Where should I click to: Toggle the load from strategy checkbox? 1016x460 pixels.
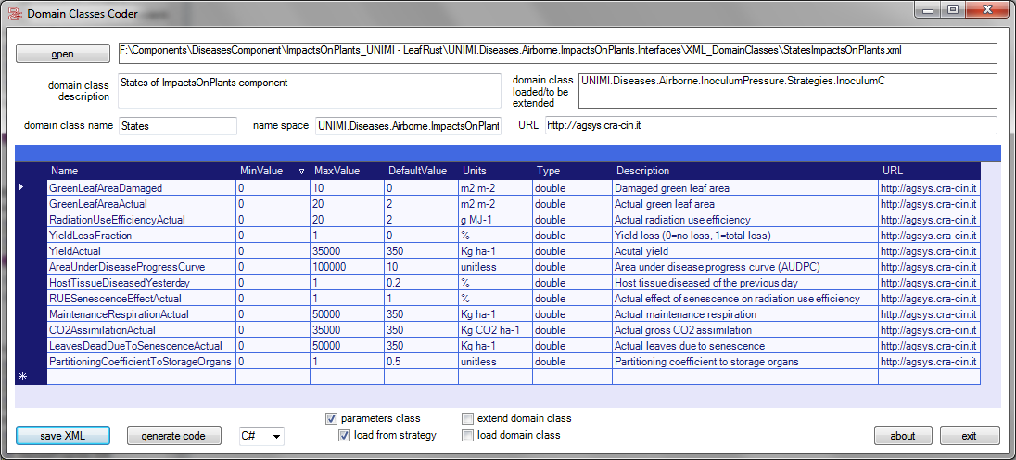click(344, 435)
